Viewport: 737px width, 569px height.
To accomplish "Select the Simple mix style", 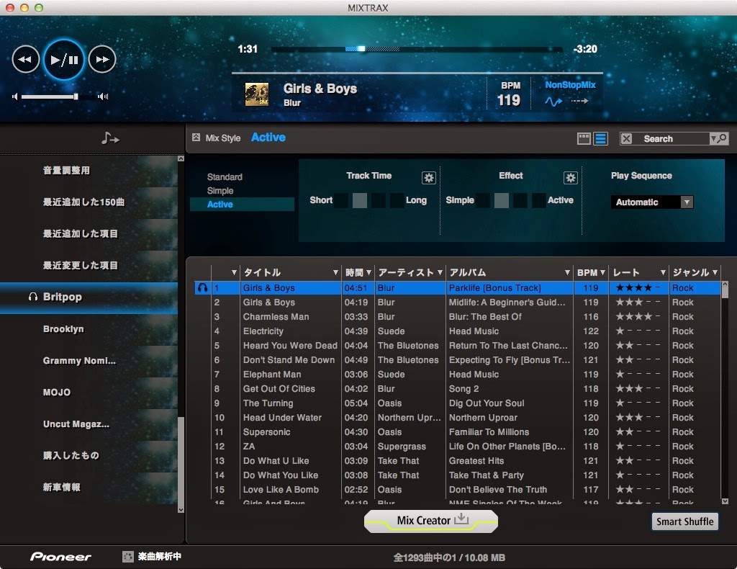I will tap(220, 190).
